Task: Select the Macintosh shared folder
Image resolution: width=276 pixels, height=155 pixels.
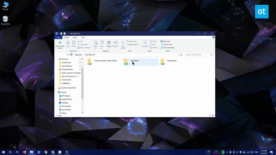Action: point(177,62)
